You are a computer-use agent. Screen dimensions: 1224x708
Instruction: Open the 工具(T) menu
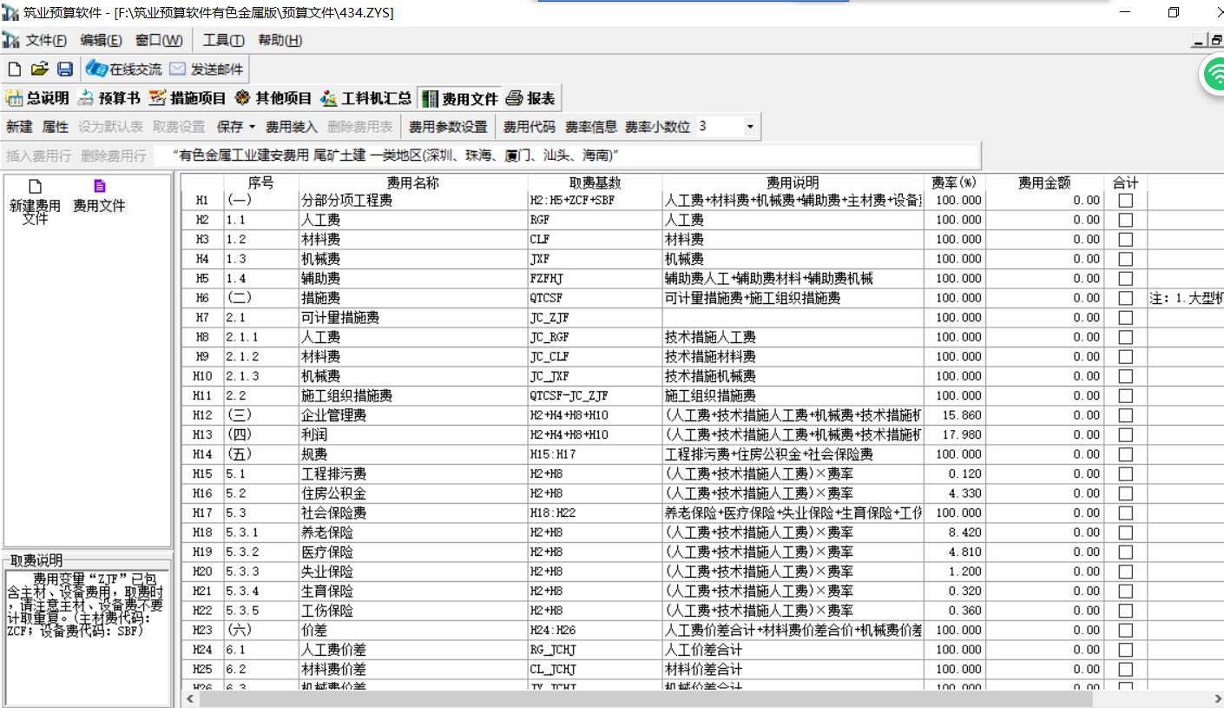coord(224,41)
